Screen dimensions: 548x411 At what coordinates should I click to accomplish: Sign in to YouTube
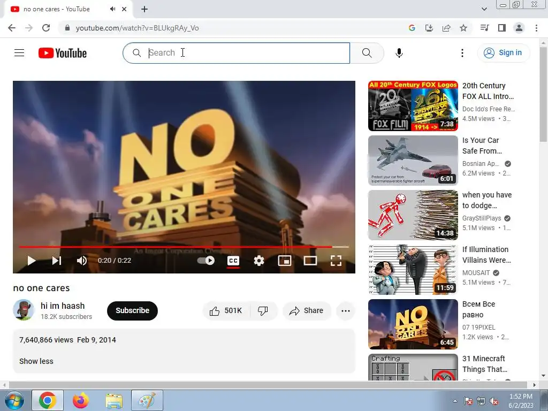click(504, 53)
